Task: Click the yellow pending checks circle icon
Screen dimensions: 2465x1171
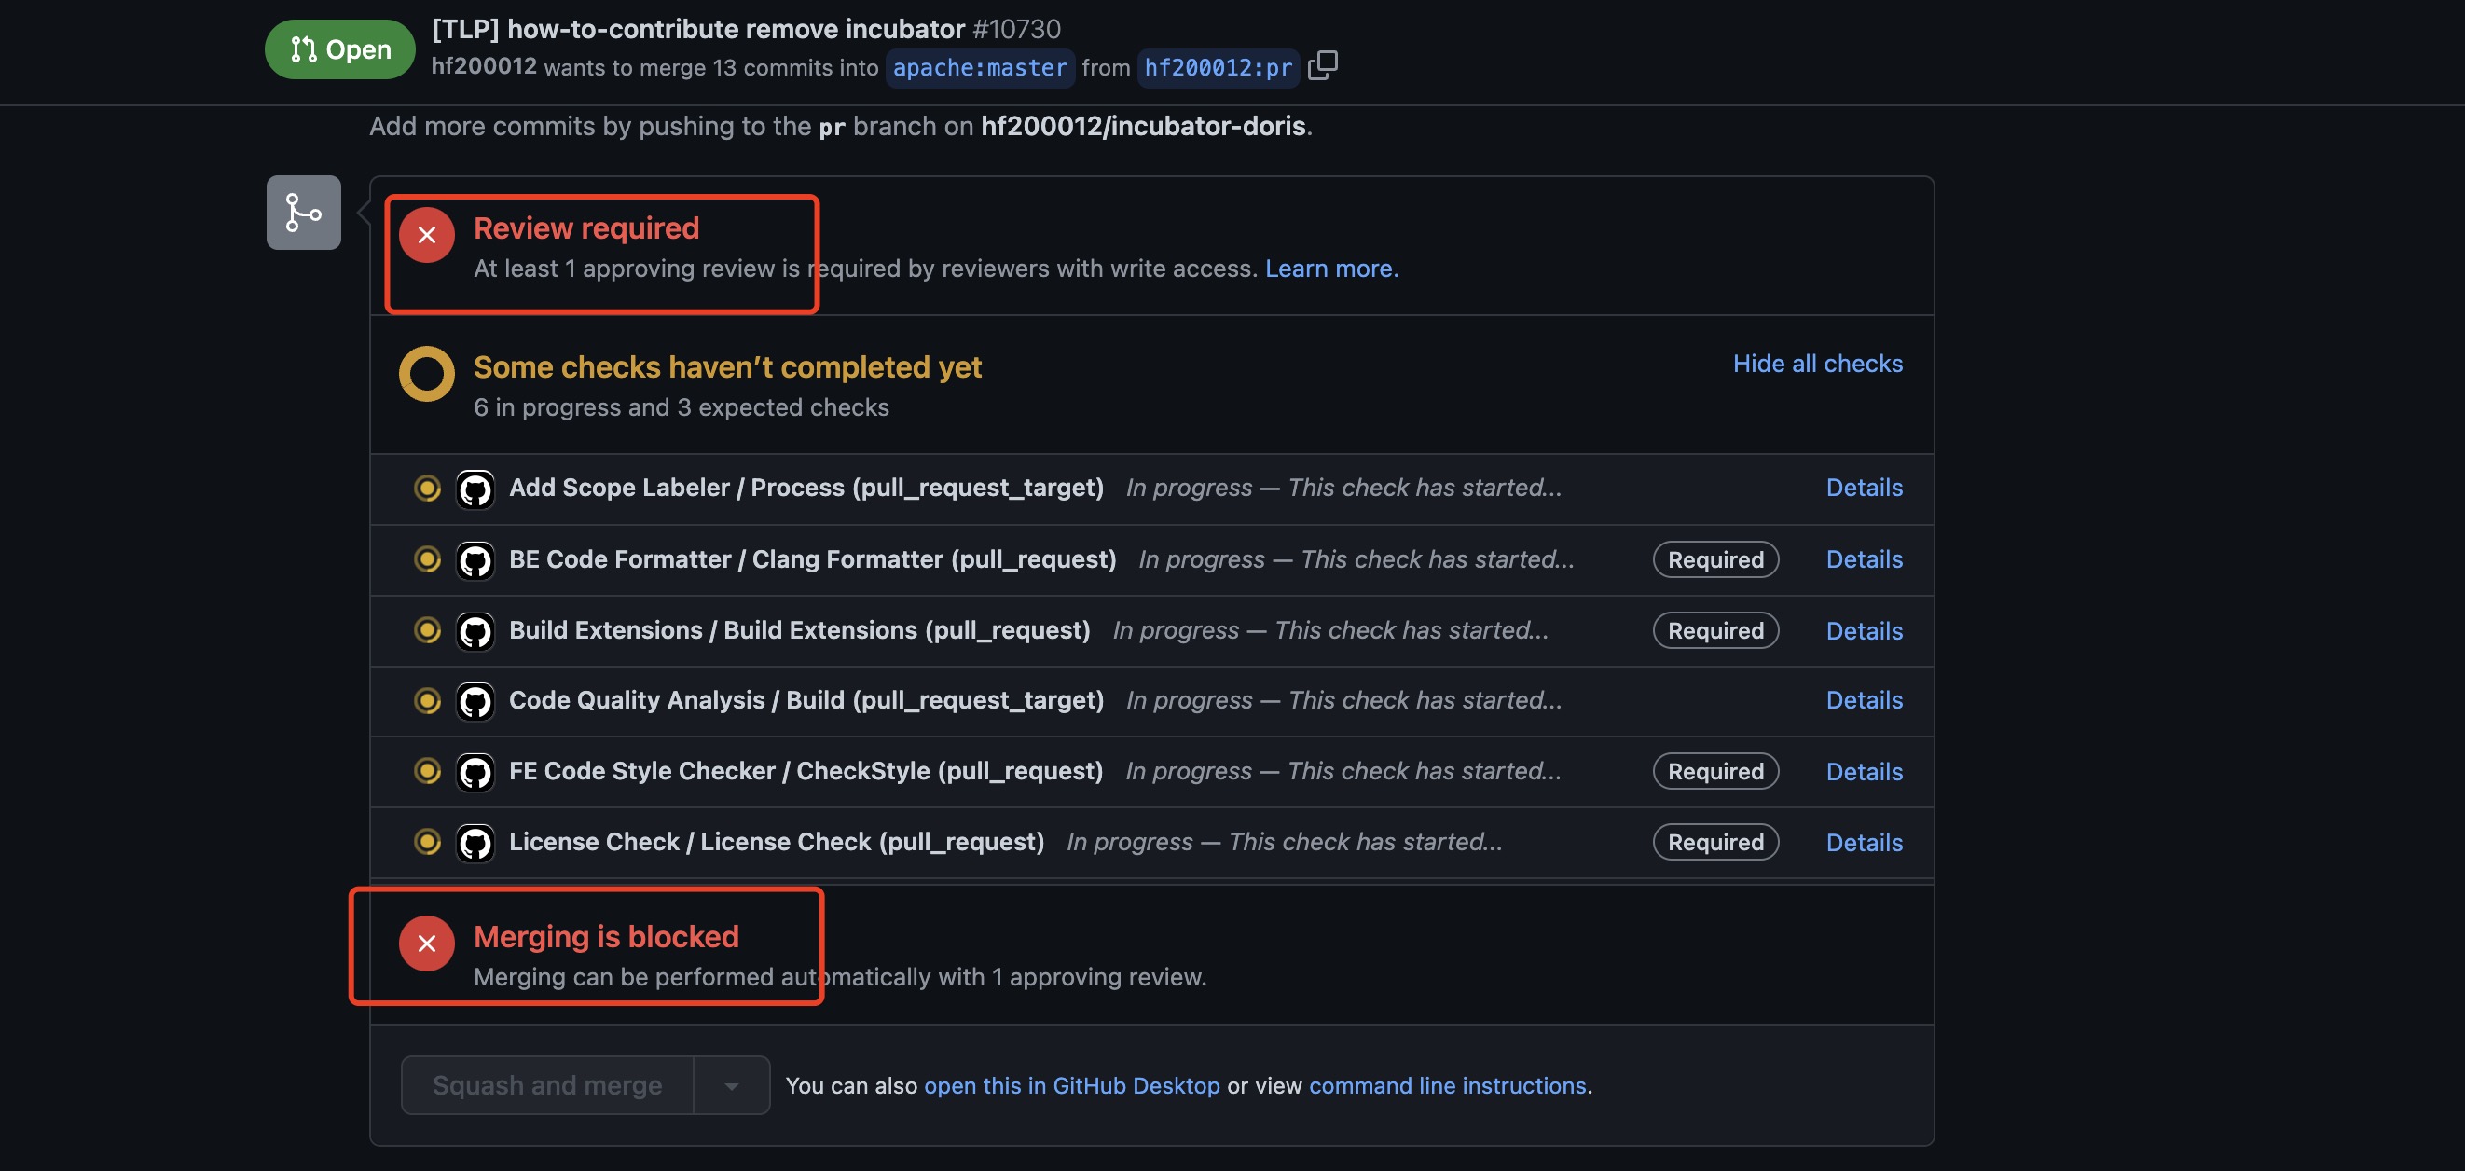Action: [x=427, y=374]
